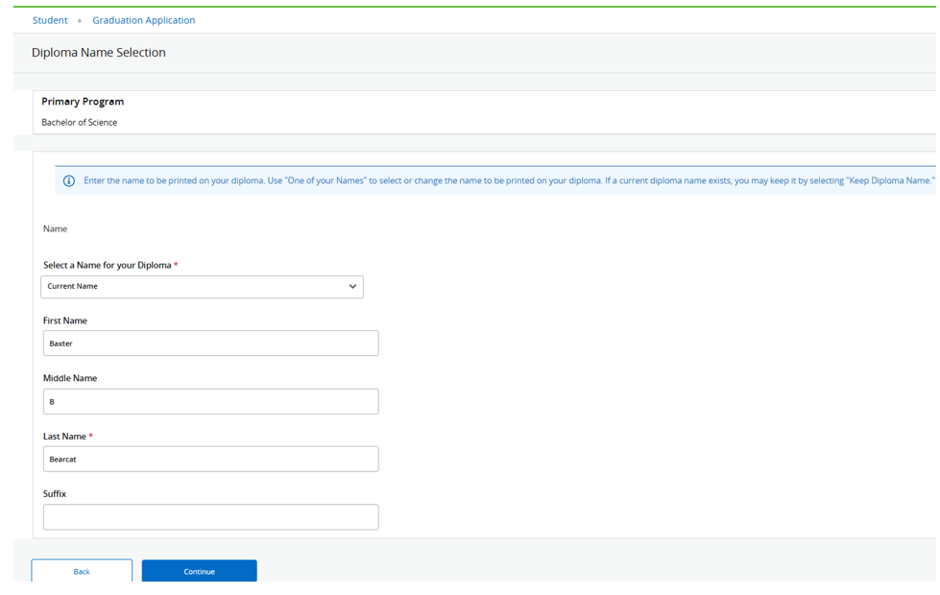Image resolution: width=940 pixels, height=595 pixels.
Task: Open the Select a Name for your Diploma dropdown
Action: tap(202, 286)
